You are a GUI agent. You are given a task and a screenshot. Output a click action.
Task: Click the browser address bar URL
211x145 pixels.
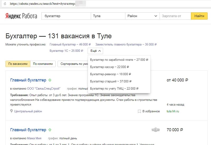pos(42,4)
